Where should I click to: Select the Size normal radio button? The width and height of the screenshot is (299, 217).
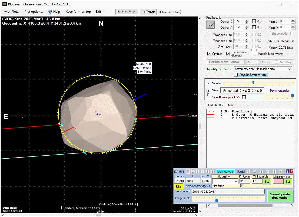(x=225, y=90)
